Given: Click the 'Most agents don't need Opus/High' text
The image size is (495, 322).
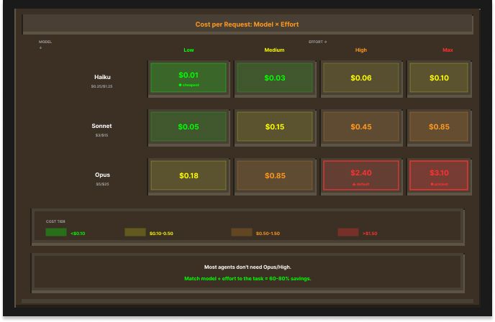Looking at the screenshot, I should click(x=247, y=267).
